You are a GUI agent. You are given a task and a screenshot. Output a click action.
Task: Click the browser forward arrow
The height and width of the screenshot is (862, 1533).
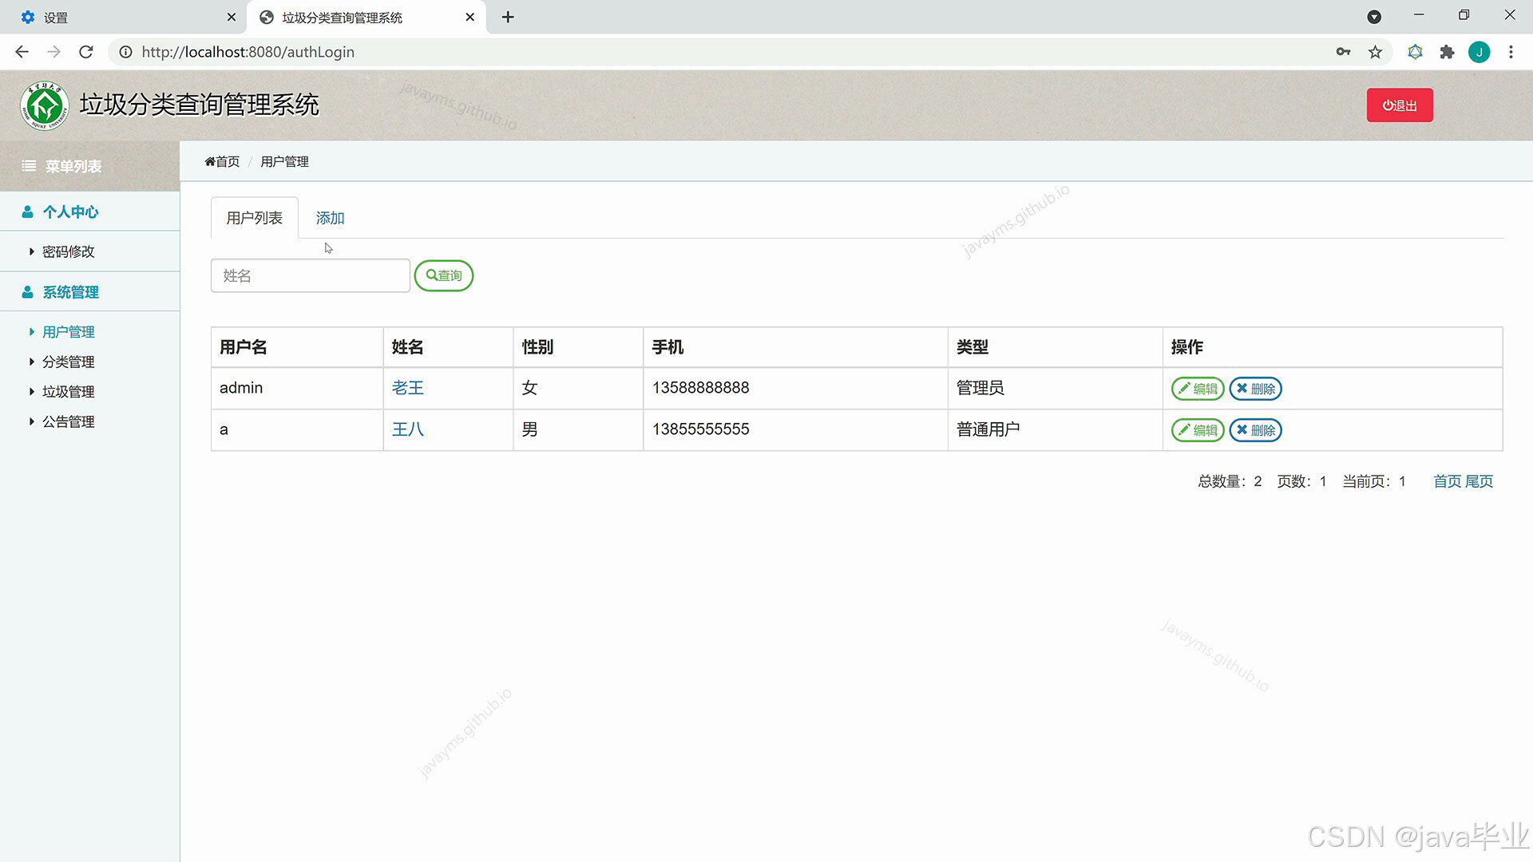pyautogui.click(x=53, y=52)
